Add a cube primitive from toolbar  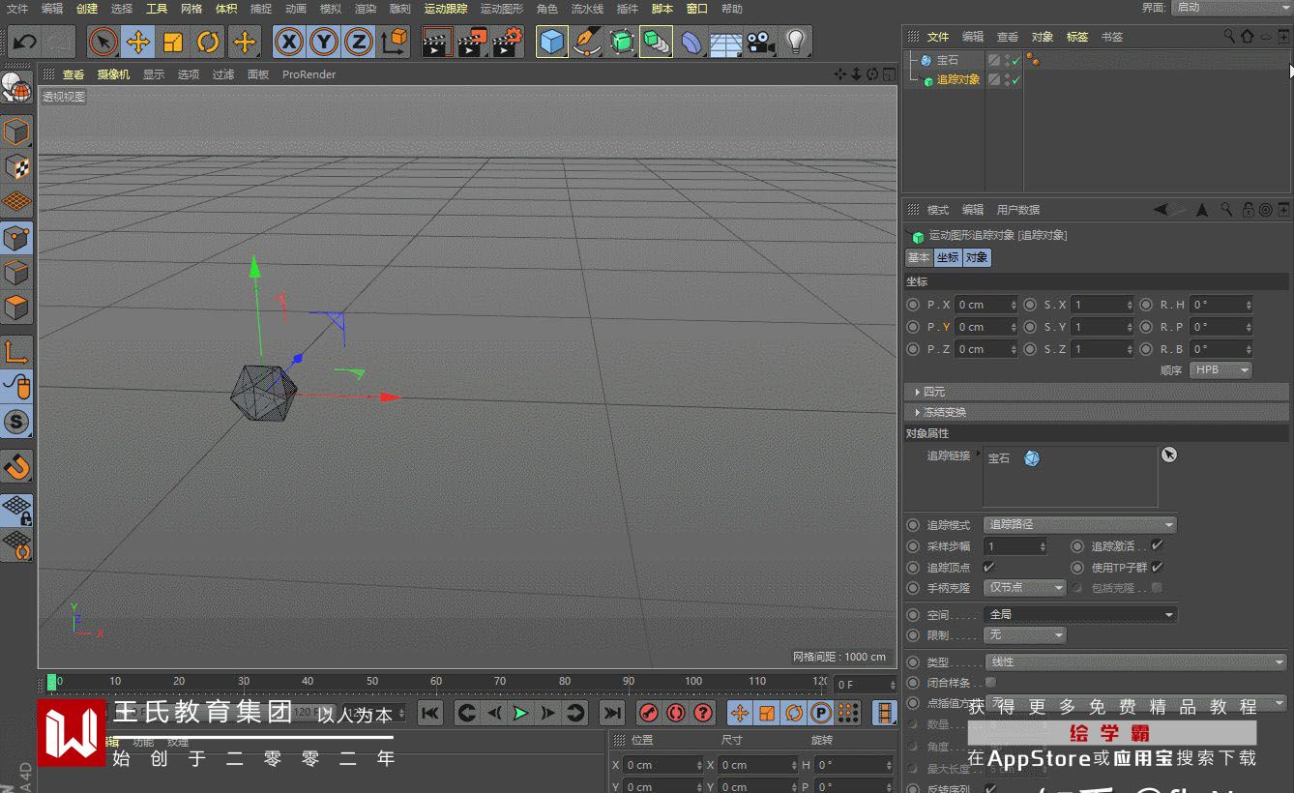(551, 43)
